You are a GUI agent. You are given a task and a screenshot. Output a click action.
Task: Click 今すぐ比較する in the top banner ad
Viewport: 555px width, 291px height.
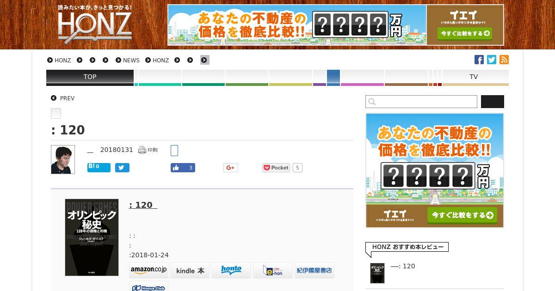click(x=465, y=33)
